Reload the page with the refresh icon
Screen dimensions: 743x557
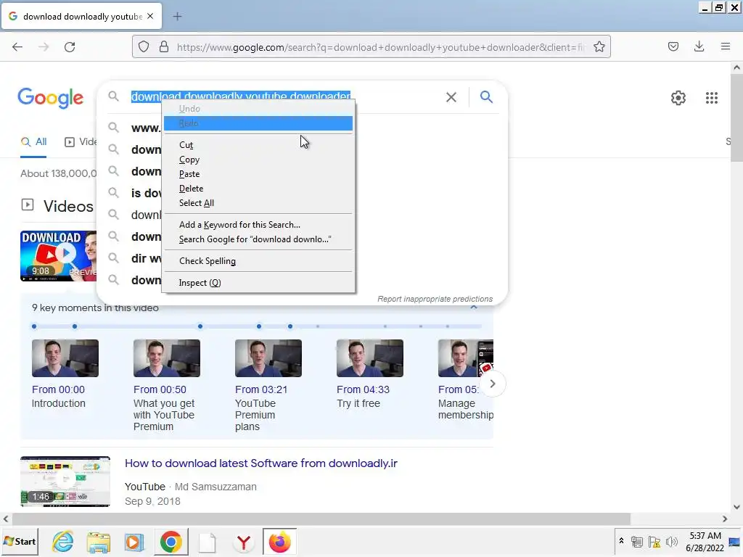click(70, 47)
